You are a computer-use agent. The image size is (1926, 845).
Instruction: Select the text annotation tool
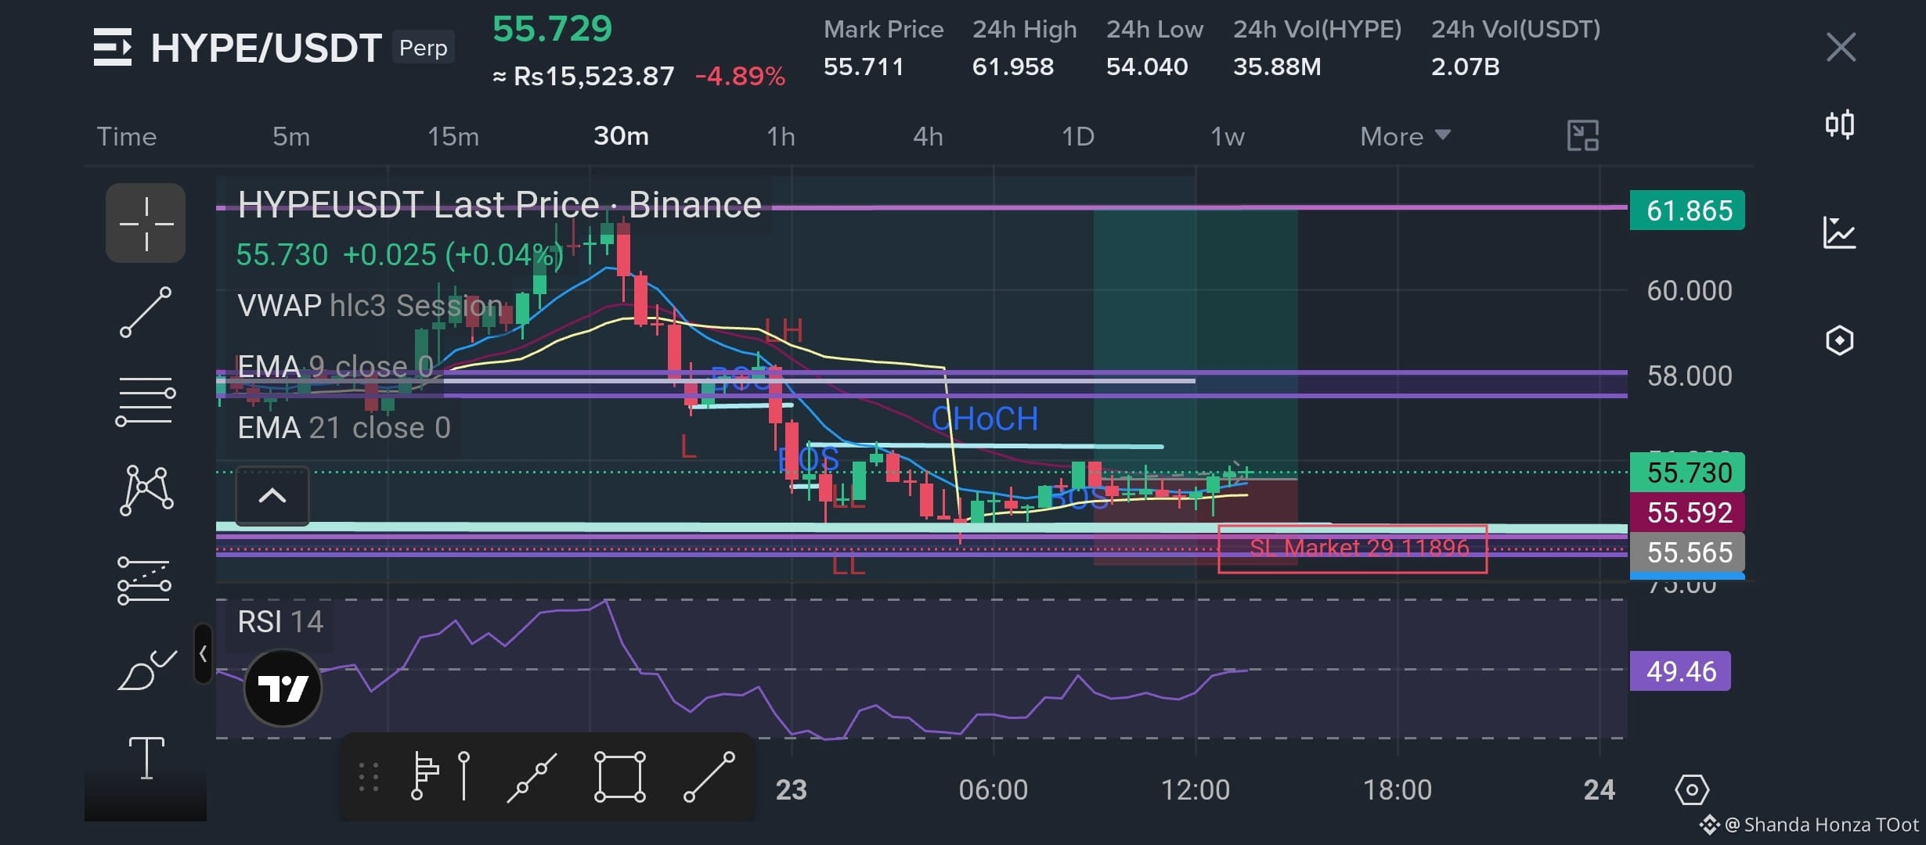click(x=146, y=758)
